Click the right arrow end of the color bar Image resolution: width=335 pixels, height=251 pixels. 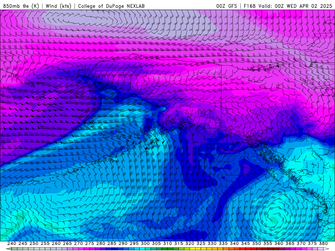(326, 249)
